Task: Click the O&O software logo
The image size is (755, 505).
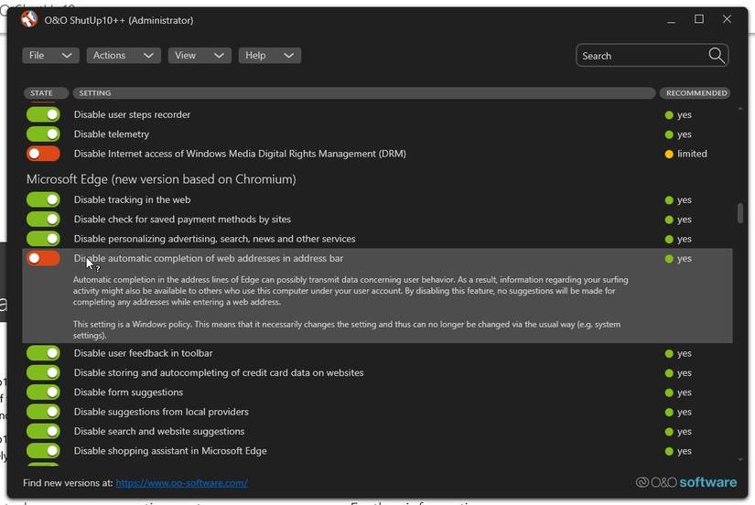Action: [686, 482]
